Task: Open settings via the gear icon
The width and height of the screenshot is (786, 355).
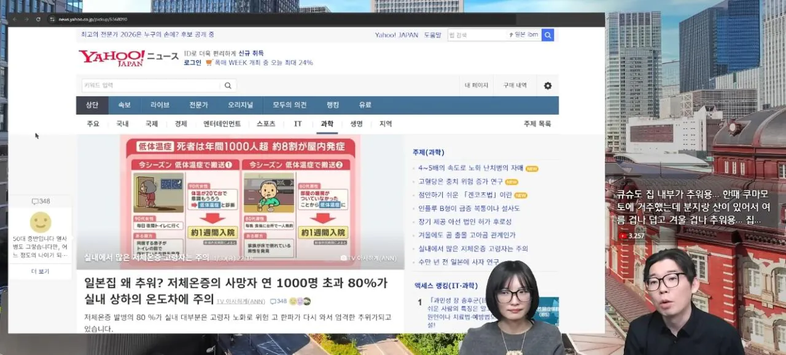Action: click(547, 86)
